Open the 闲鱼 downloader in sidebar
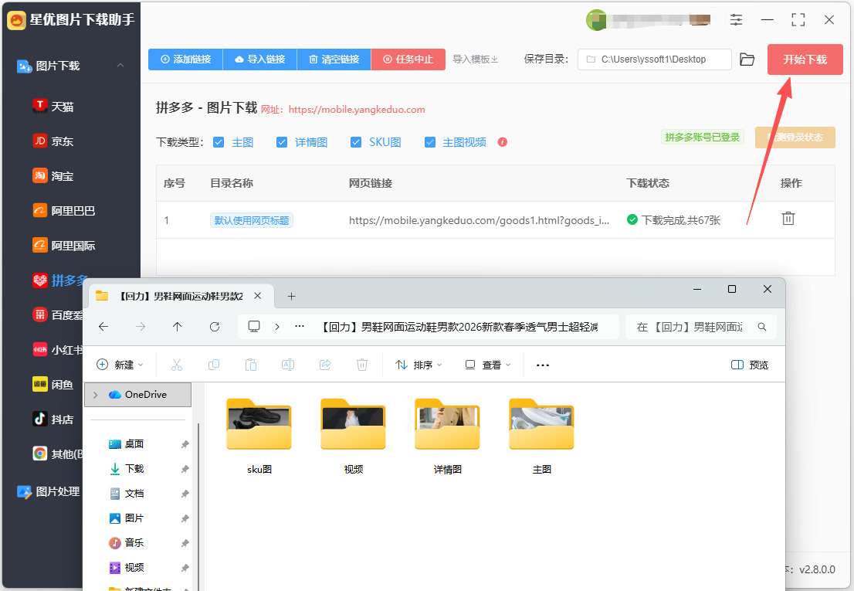This screenshot has width=854, height=591. [53, 385]
